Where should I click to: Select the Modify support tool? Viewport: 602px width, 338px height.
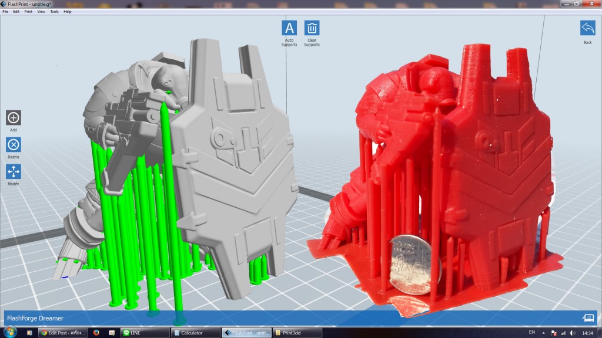pos(14,172)
